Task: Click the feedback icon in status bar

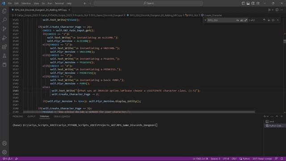Action: (276, 159)
